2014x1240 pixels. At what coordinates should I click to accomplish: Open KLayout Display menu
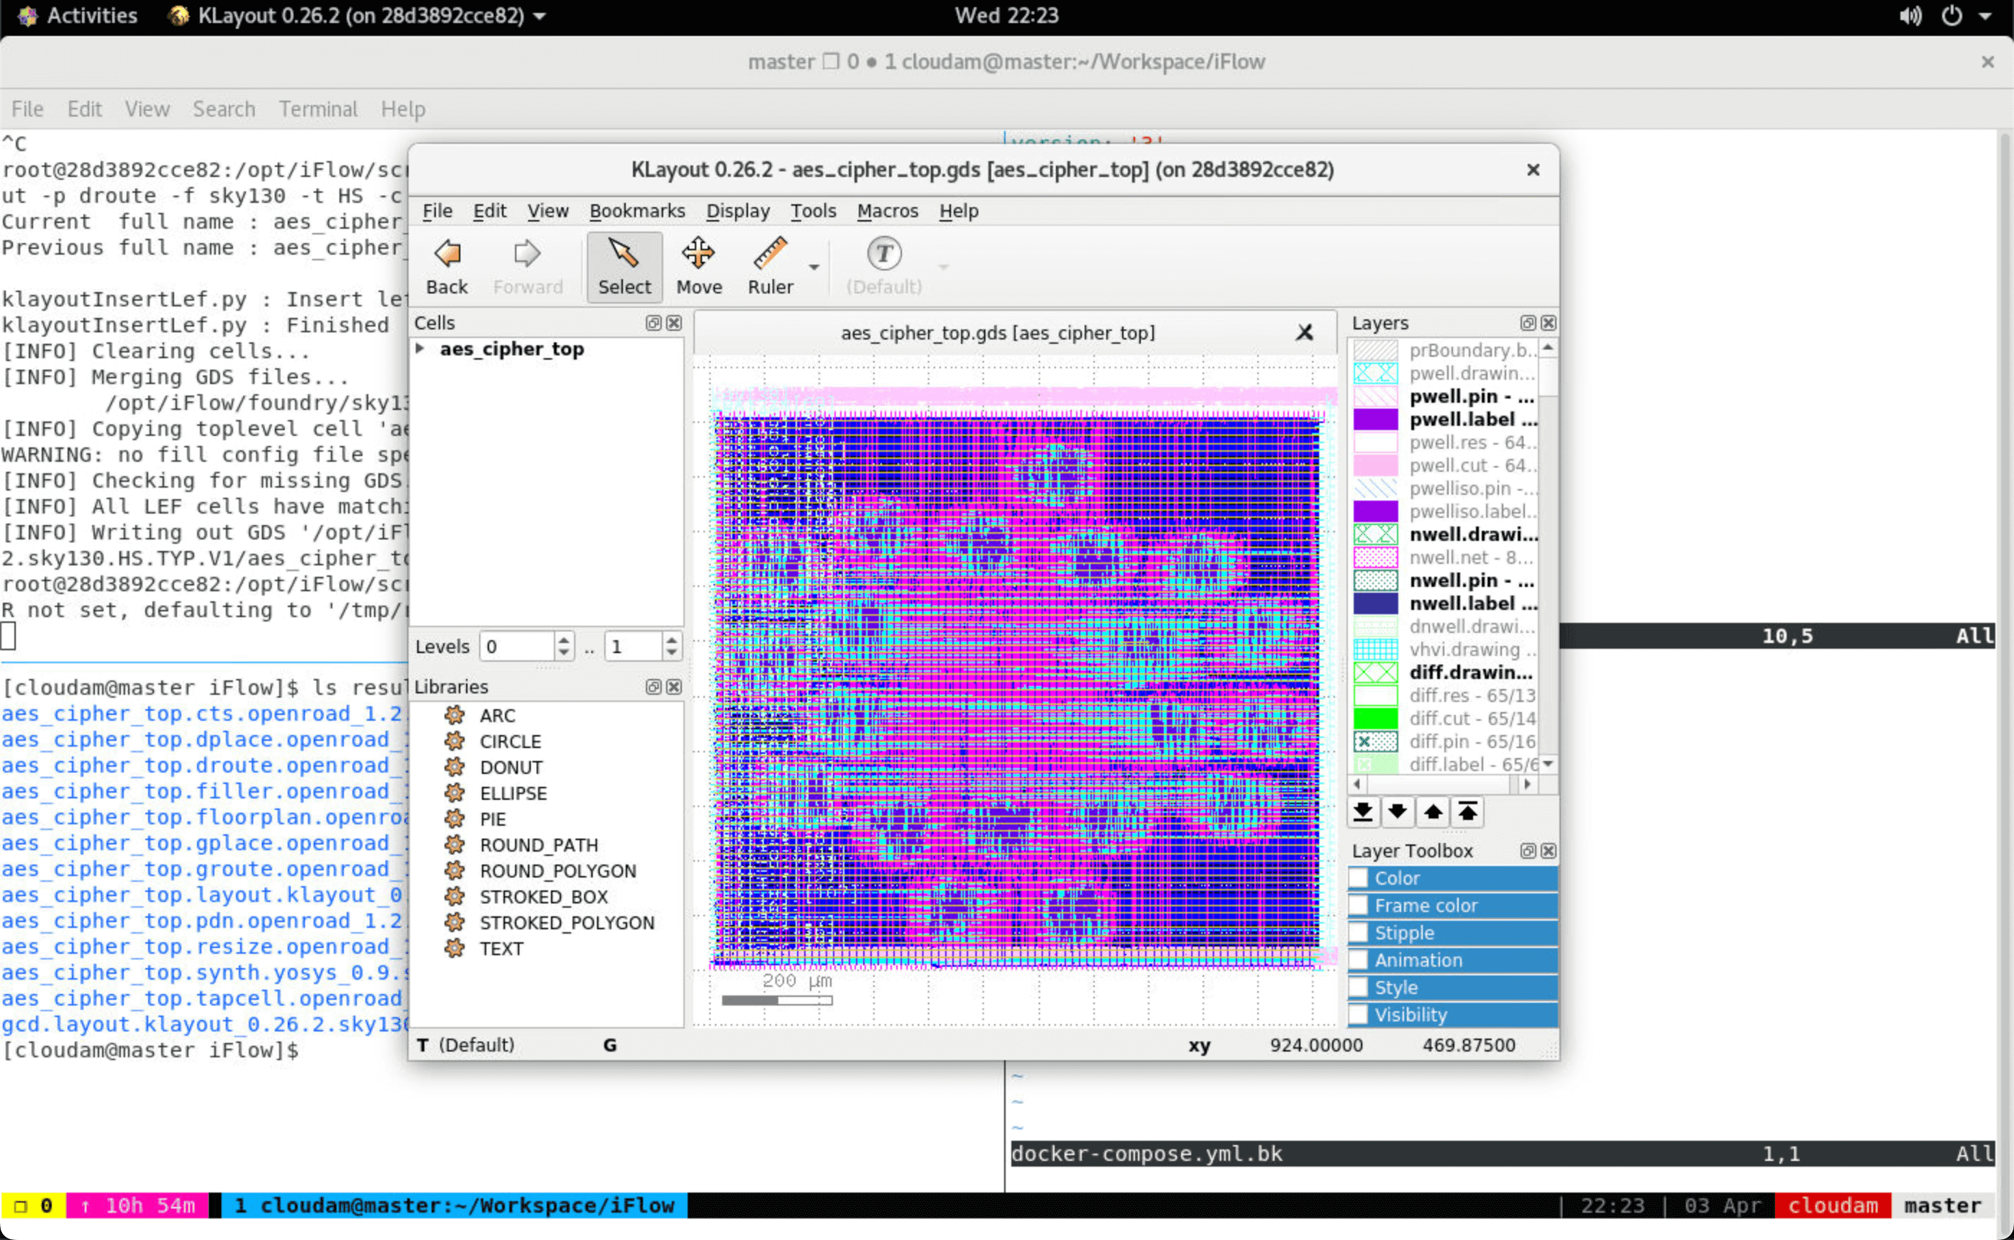(x=738, y=211)
